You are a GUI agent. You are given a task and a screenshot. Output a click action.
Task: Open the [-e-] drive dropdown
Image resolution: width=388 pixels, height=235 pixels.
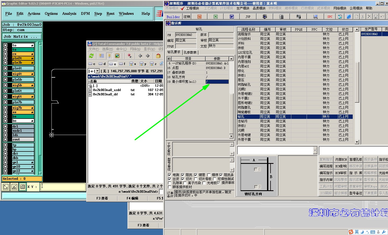[98, 71]
